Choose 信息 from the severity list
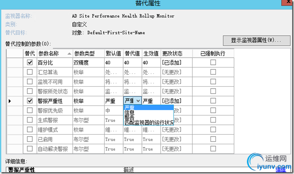The height and width of the screenshot is (174, 294). pyautogui.click(x=148, y=113)
